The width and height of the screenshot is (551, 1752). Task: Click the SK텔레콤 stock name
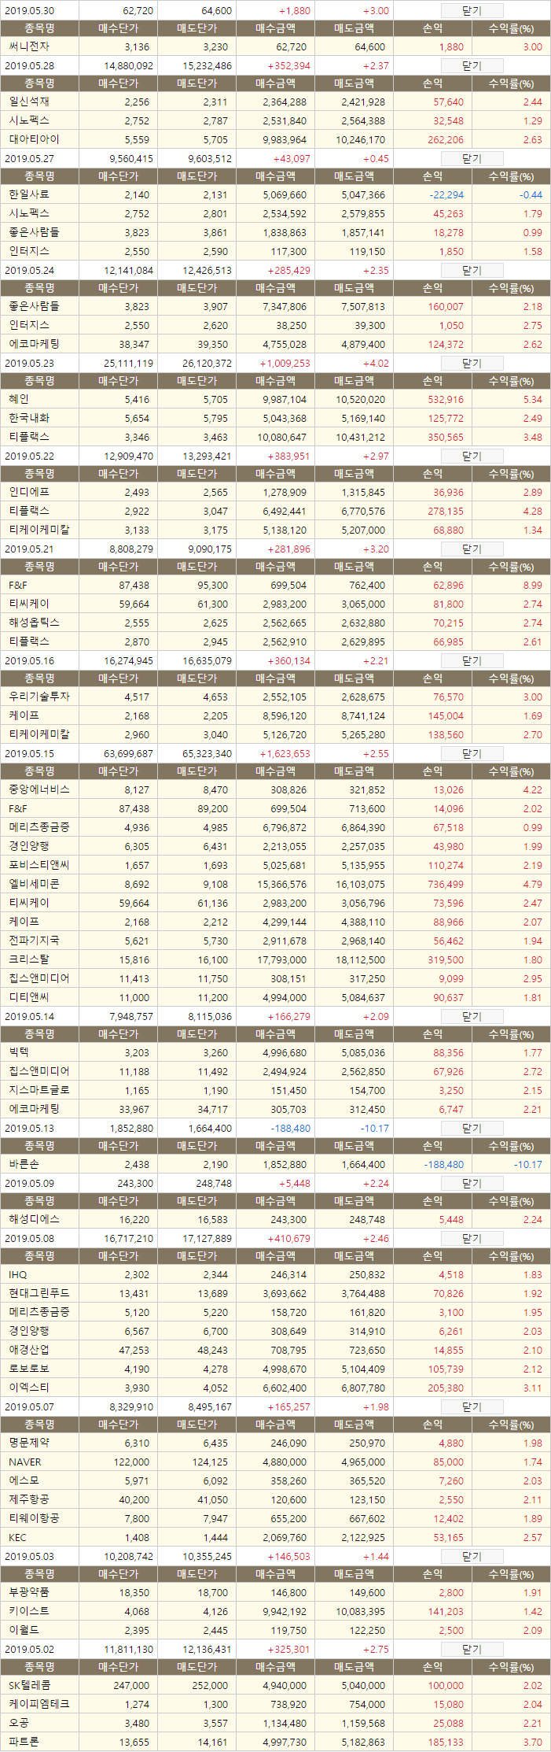coord(29,1685)
